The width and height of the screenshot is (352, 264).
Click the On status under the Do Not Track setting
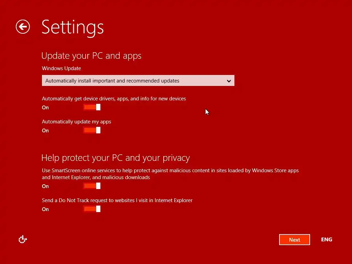click(x=45, y=209)
